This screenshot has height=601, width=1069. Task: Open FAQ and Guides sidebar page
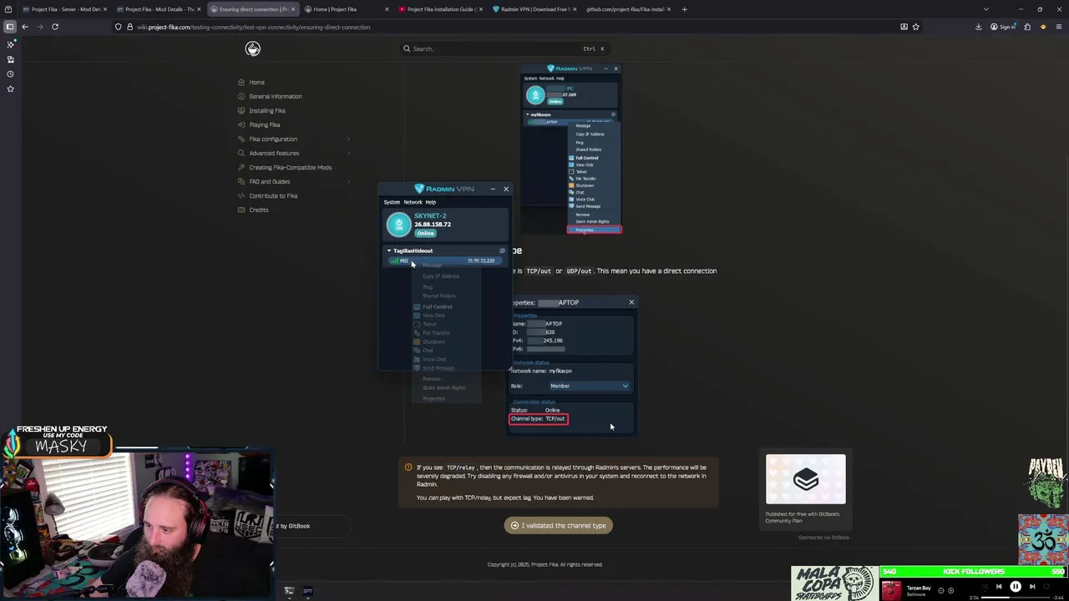coord(270,181)
